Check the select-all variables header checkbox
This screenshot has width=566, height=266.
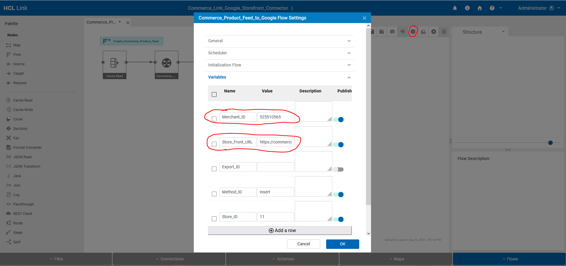214,94
